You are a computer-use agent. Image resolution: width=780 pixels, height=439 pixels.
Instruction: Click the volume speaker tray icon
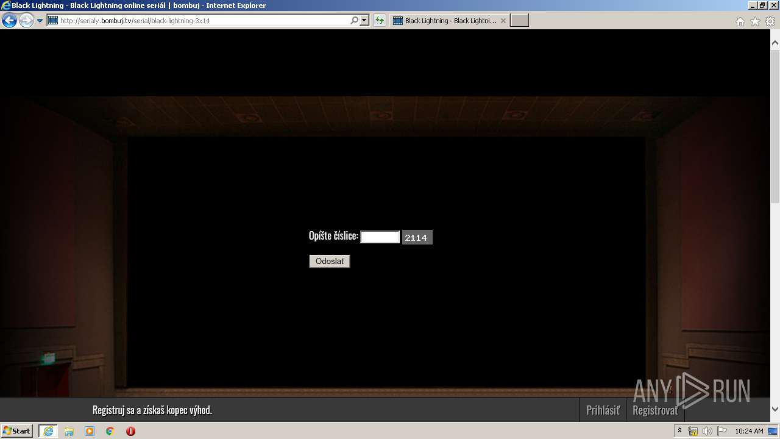click(707, 431)
